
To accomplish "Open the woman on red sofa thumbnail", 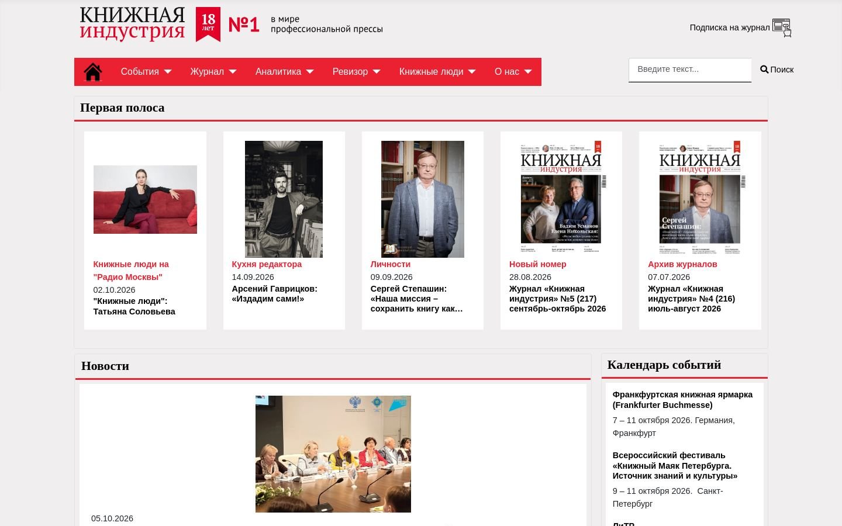I will tap(145, 199).
